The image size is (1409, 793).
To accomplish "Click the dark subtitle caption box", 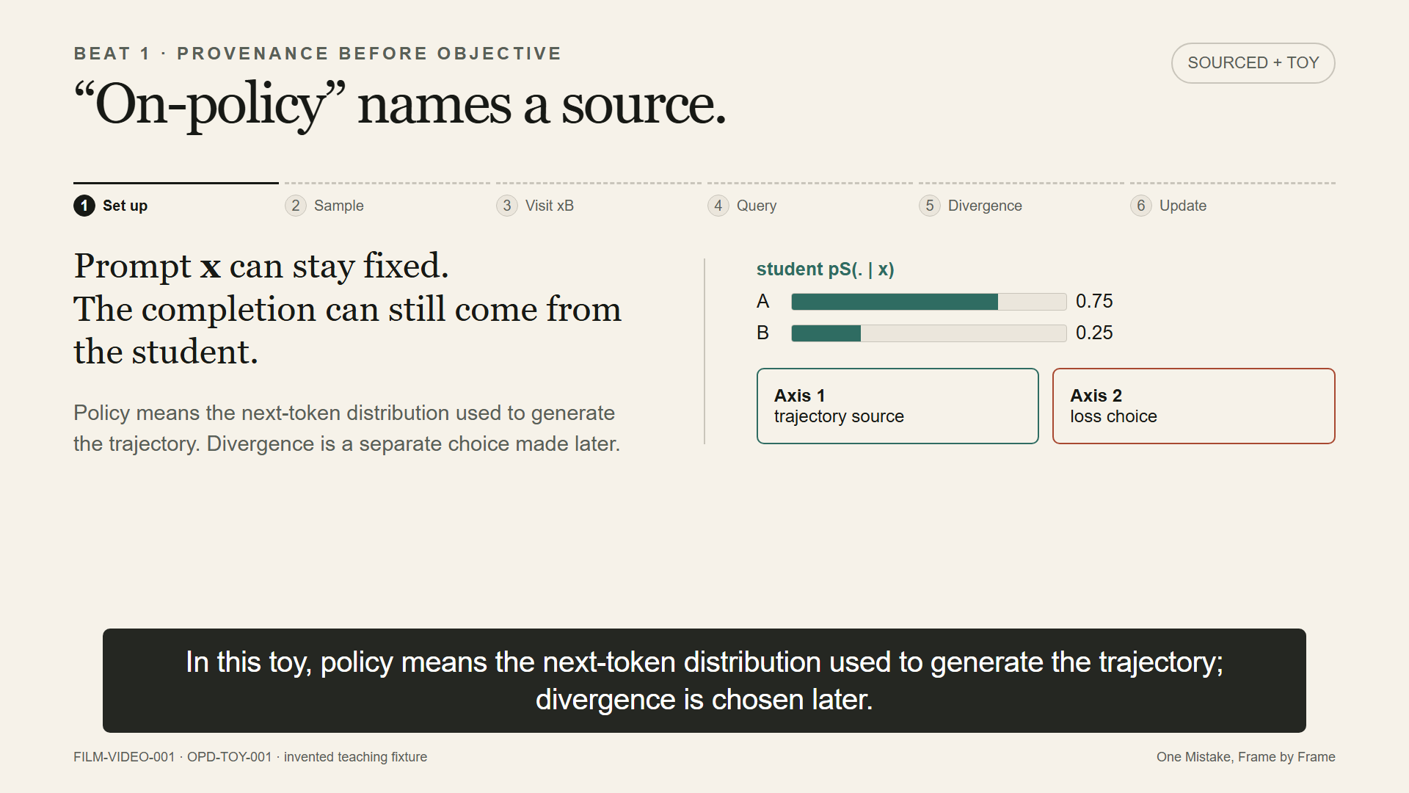I will 704,681.
